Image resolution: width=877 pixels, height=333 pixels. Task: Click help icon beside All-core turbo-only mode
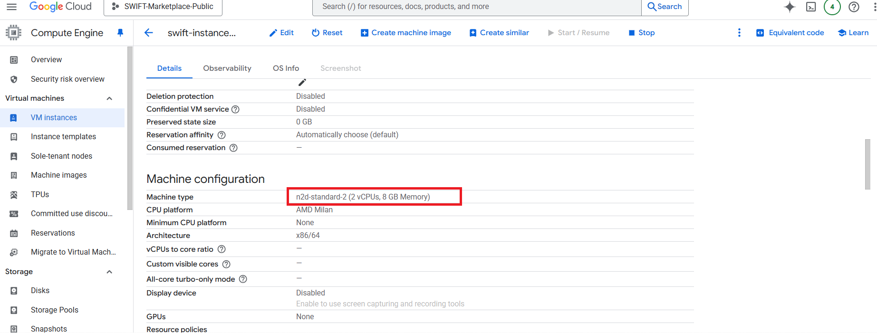click(243, 279)
